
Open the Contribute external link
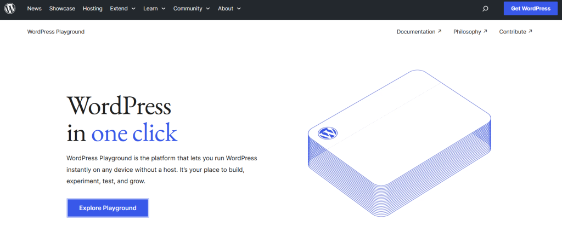tap(516, 32)
